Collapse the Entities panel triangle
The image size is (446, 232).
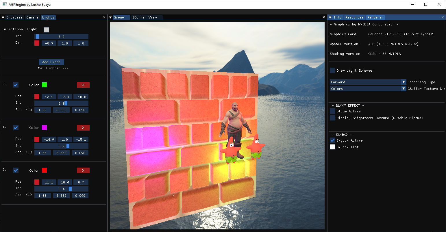coord(3,17)
